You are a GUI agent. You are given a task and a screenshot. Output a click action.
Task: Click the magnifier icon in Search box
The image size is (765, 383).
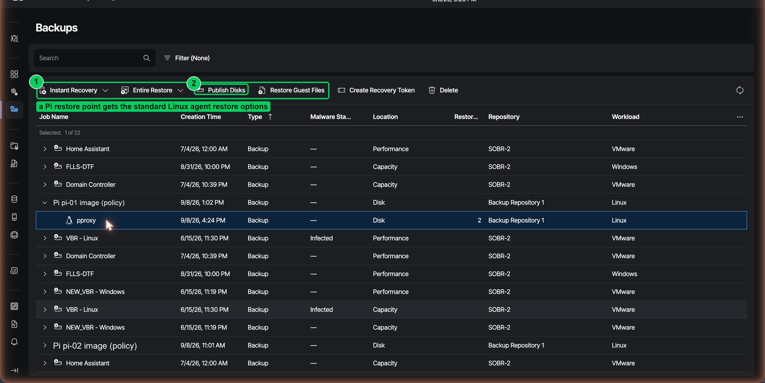(x=147, y=58)
